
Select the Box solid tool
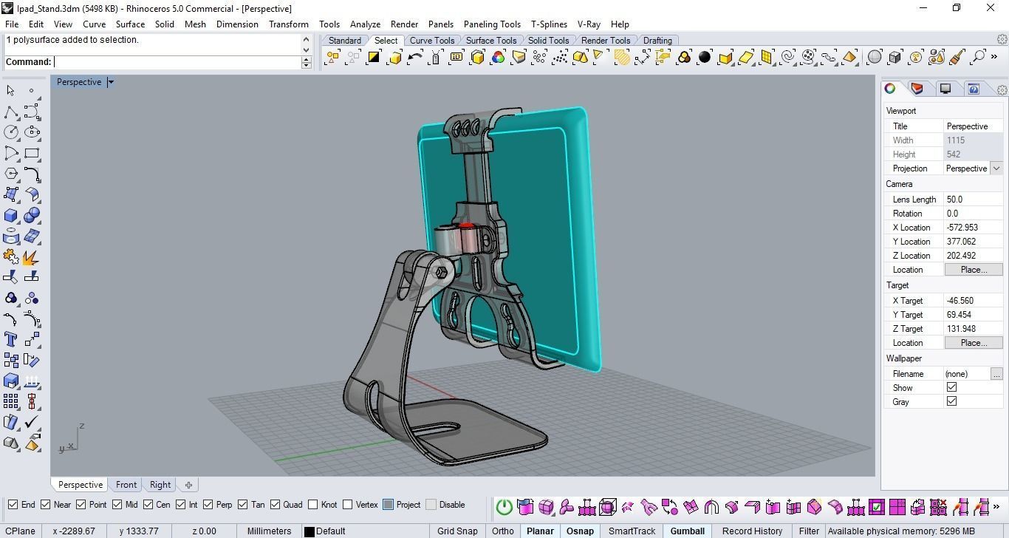tap(11, 215)
